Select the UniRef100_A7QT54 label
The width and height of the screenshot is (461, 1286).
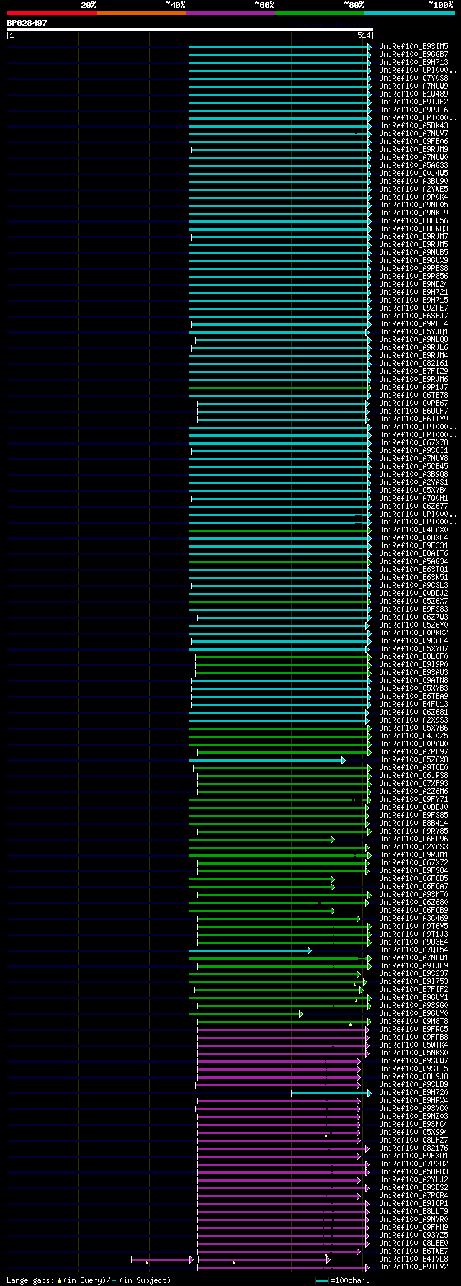(413, 950)
